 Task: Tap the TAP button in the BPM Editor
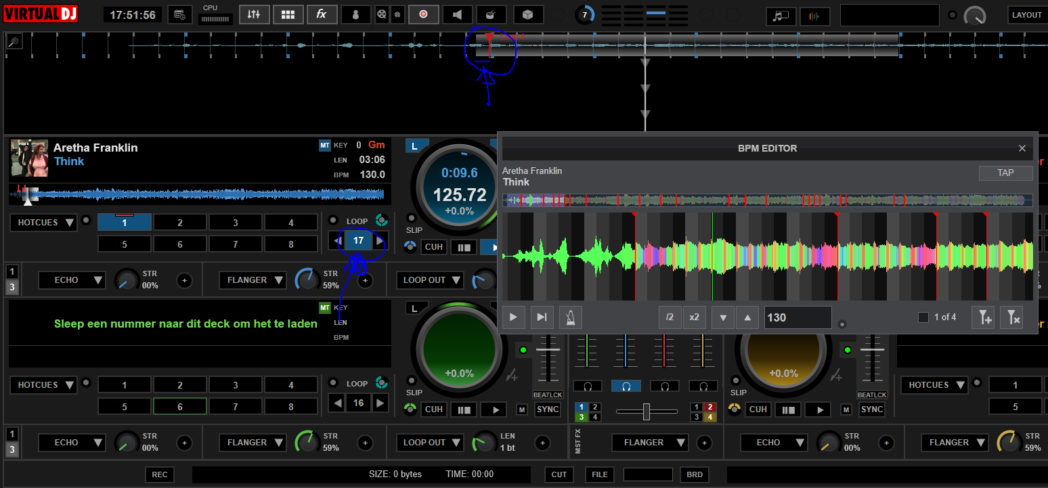[1005, 173]
